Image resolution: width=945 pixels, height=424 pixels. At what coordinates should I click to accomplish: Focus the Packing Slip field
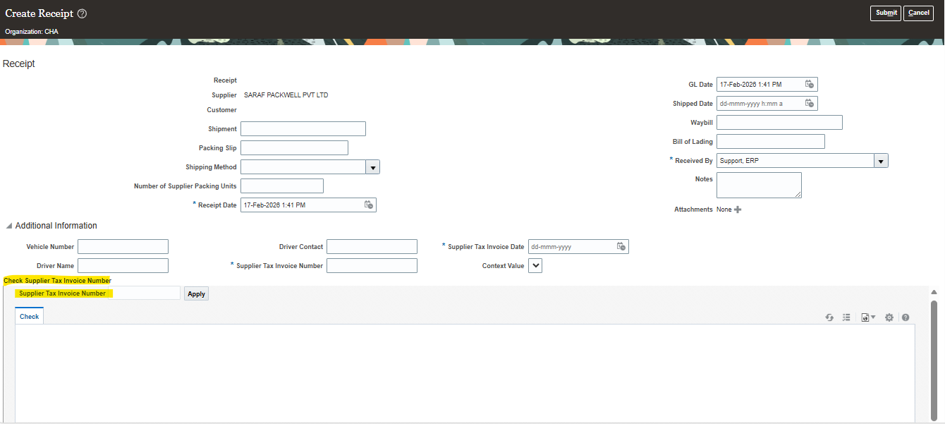(294, 147)
